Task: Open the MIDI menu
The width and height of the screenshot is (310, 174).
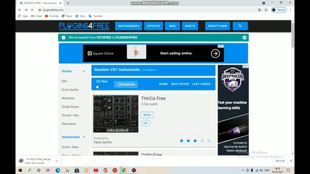Action: coord(172,26)
